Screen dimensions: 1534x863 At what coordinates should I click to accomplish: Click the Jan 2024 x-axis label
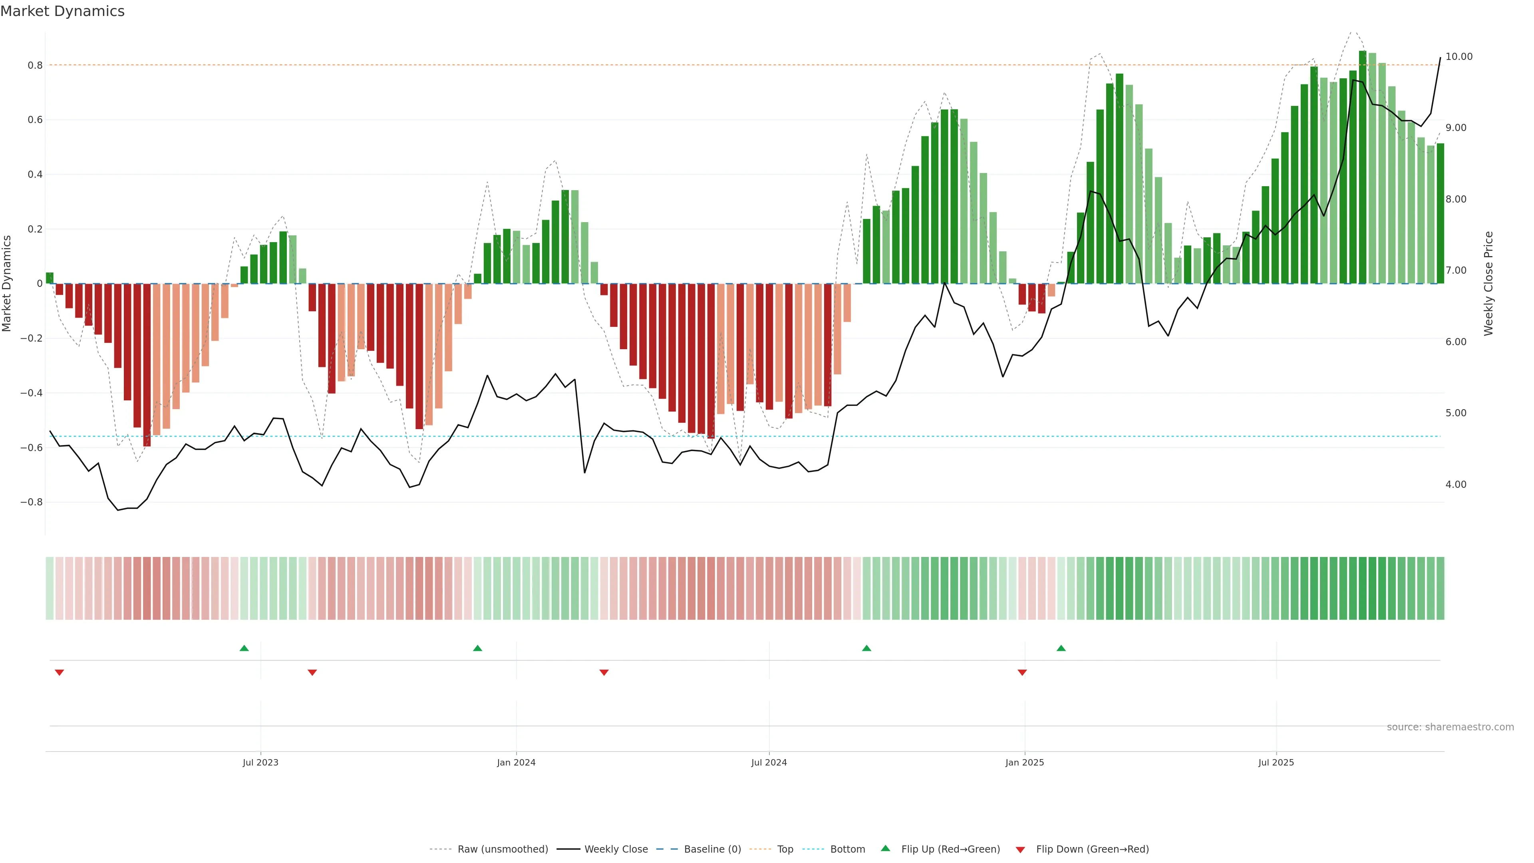point(516,762)
